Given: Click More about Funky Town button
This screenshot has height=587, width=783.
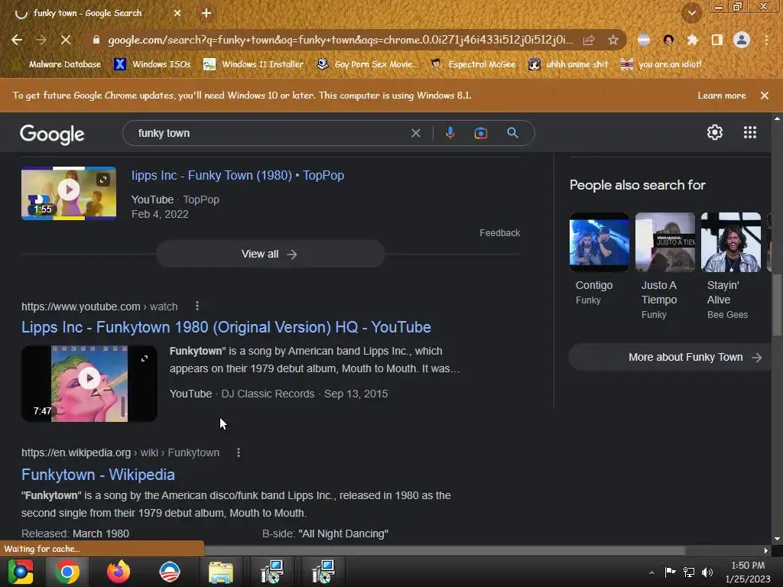Looking at the screenshot, I should pyautogui.click(x=670, y=358).
